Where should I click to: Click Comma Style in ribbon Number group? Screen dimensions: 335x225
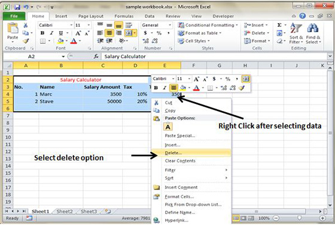pyautogui.click(x=169, y=33)
